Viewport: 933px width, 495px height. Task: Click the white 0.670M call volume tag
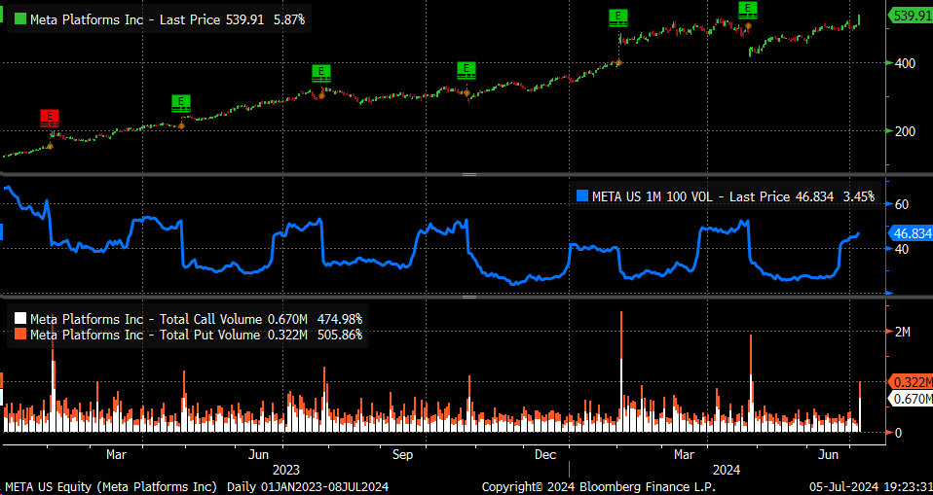tap(910, 399)
